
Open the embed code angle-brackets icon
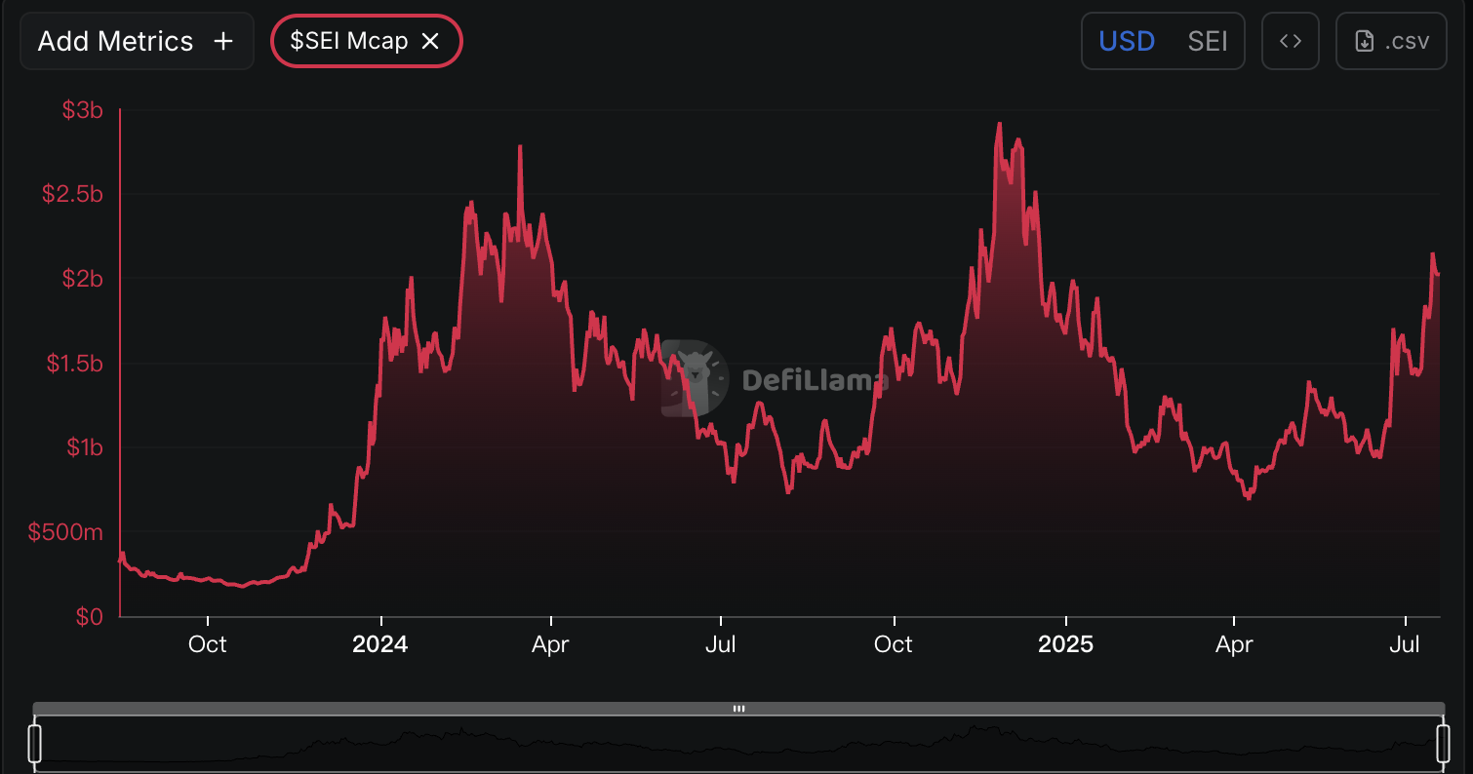coord(1291,41)
